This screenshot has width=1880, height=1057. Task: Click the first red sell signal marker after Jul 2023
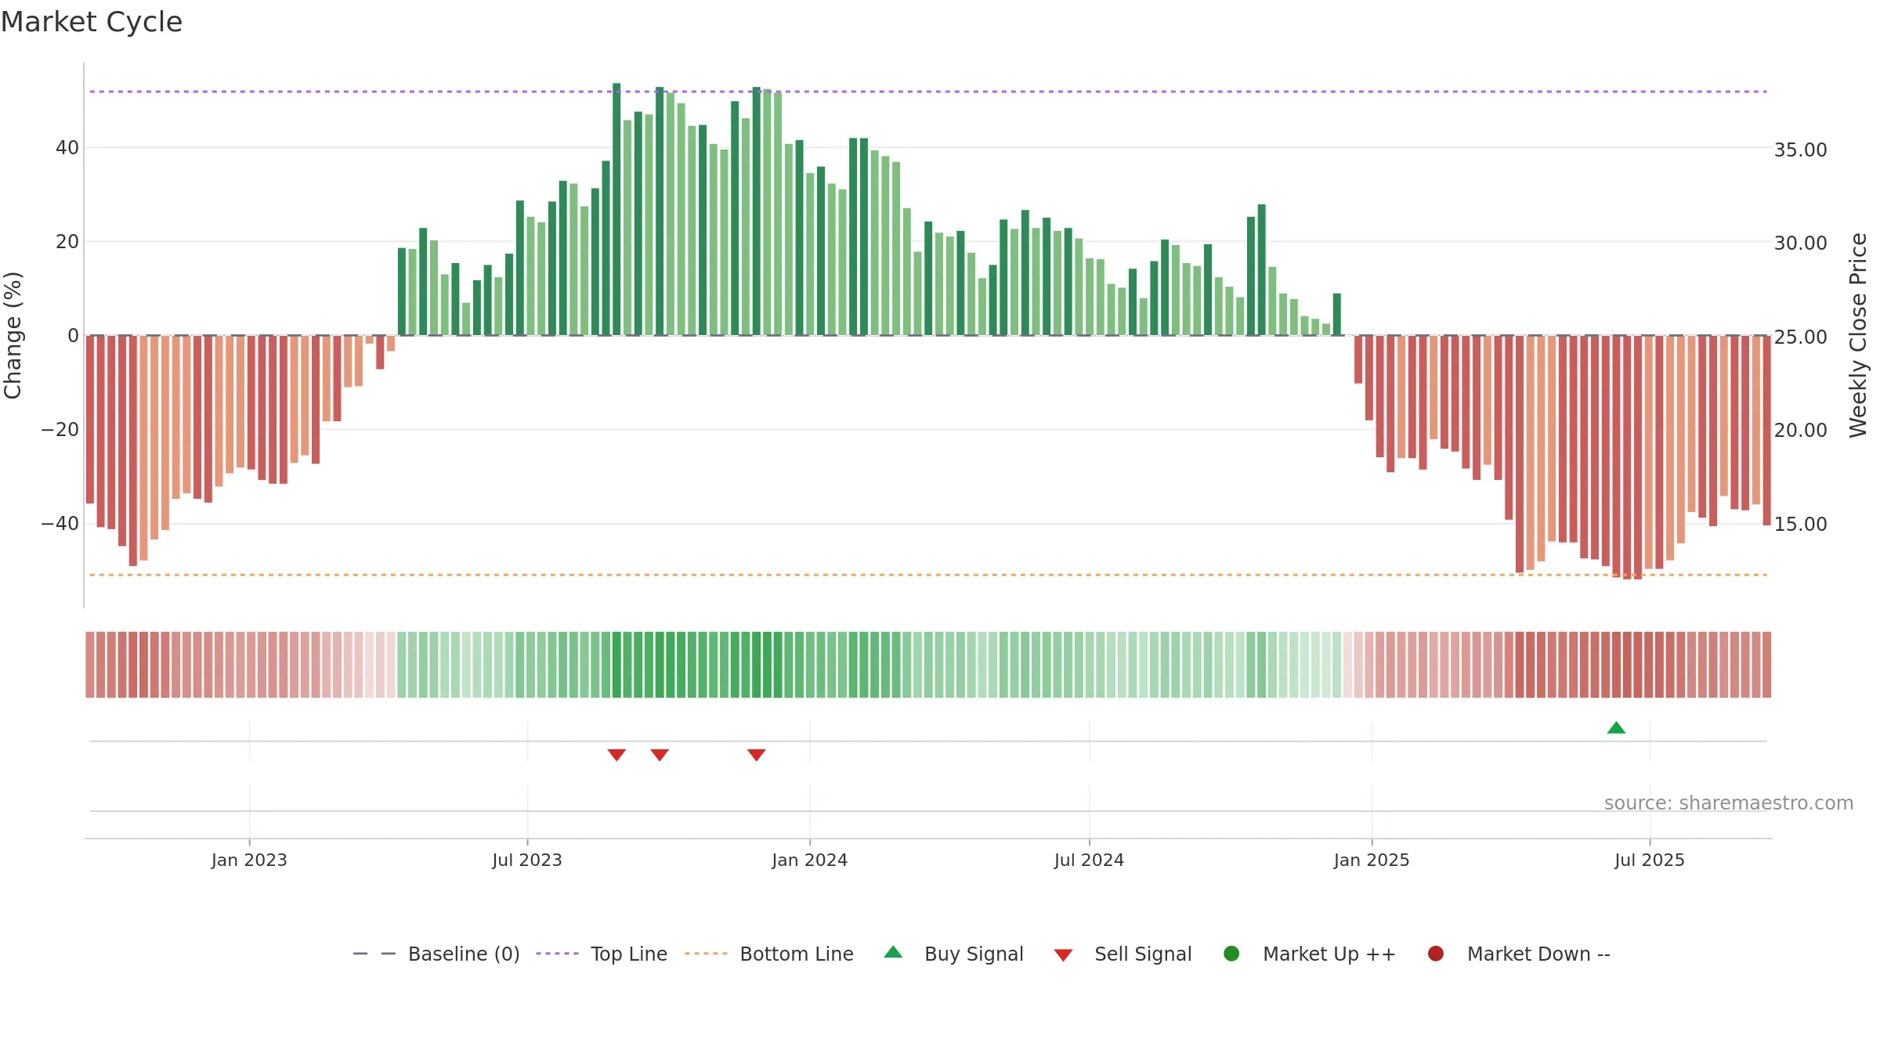point(616,755)
